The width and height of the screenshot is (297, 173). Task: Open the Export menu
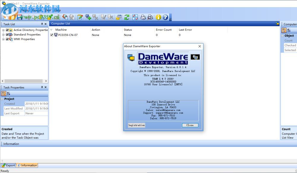point(36,10)
